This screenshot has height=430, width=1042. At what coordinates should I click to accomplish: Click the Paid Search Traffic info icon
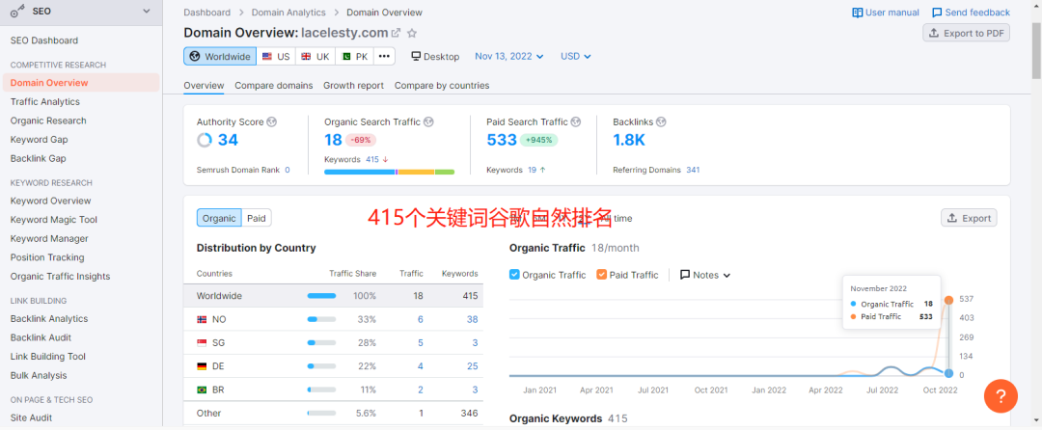575,122
